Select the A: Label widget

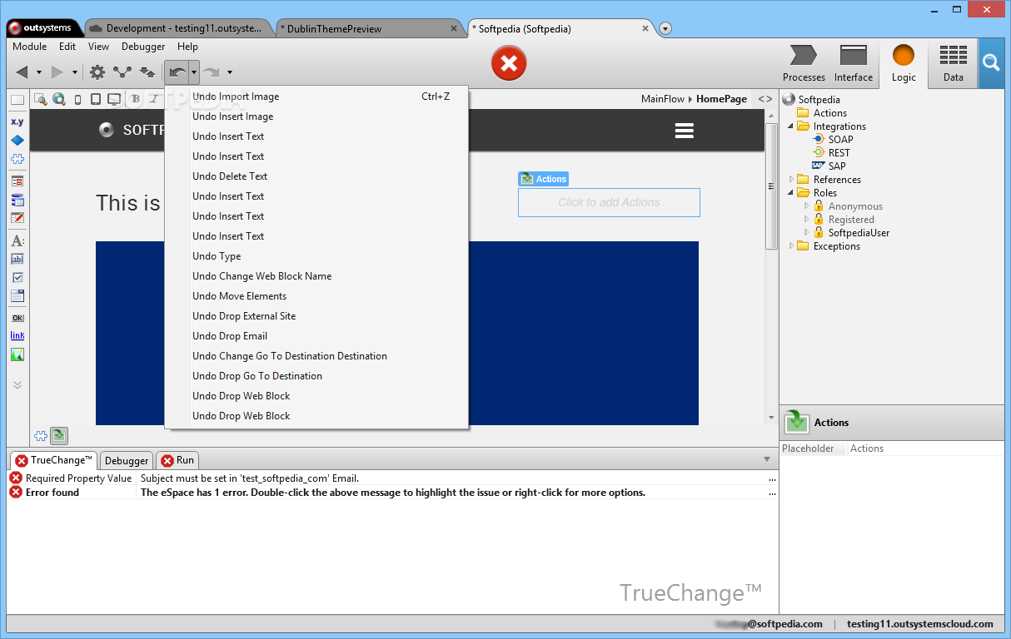pos(17,240)
